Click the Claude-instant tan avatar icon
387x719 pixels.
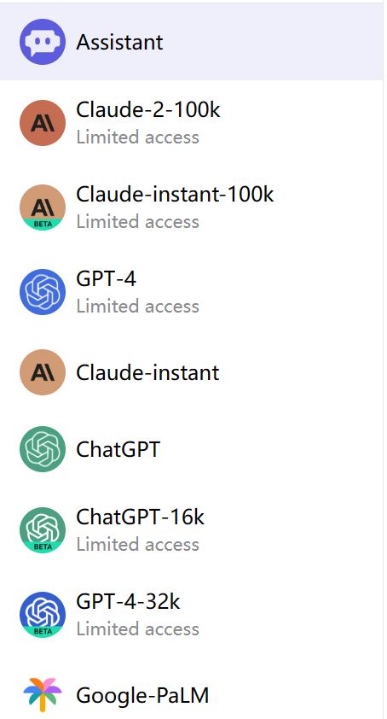point(43,372)
